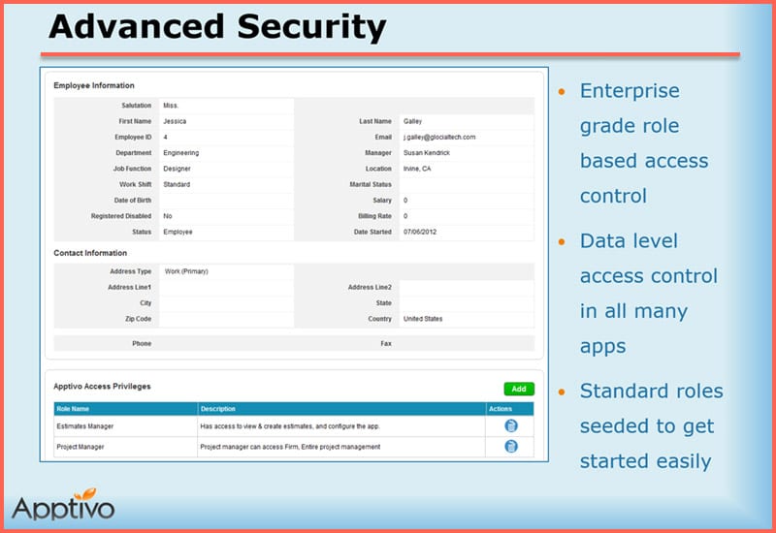Click the Address Type Work (Primary) field

coord(186,271)
